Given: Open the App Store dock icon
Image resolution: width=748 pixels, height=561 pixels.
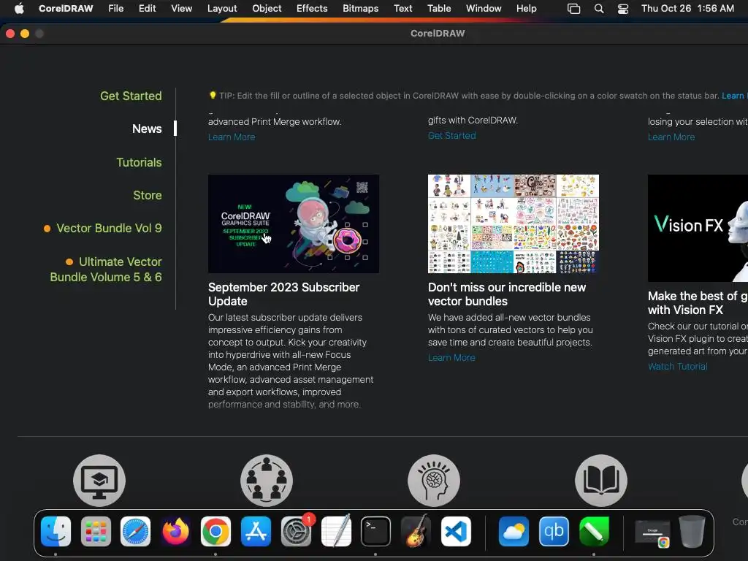Looking at the screenshot, I should pos(256,532).
